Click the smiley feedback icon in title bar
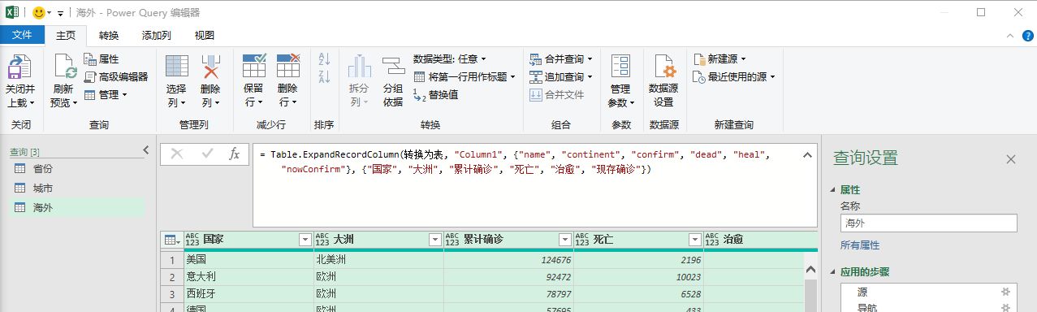The width and height of the screenshot is (1037, 312). 40,13
